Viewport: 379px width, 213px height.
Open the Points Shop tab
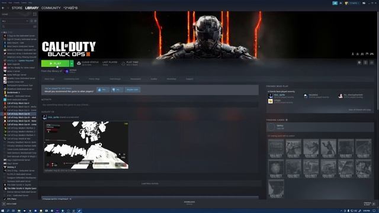(94, 79)
